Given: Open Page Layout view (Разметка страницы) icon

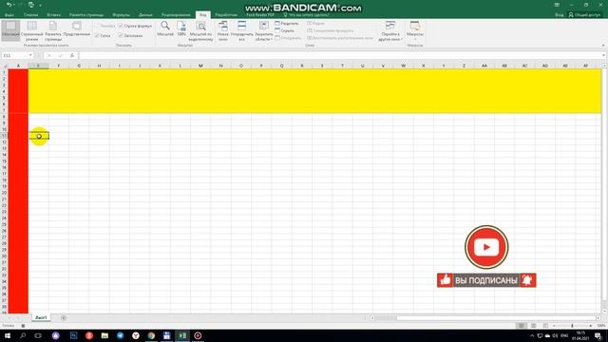Looking at the screenshot, I should coord(53,31).
